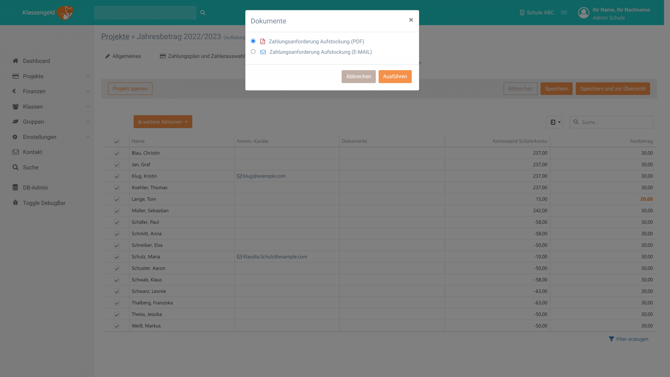The width and height of the screenshot is (670, 377).
Task: Open the DB-Admin menu item
Action: pyautogui.click(x=35, y=188)
